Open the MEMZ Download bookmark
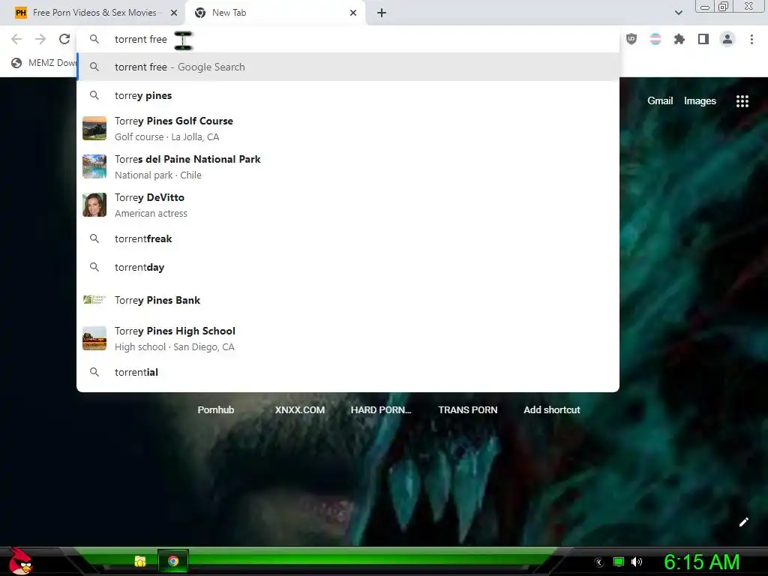 tap(44, 63)
